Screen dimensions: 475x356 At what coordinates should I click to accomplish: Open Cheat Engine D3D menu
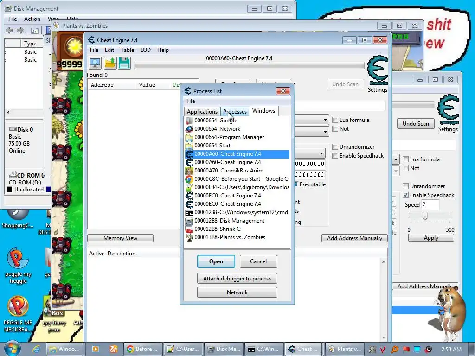pos(145,50)
